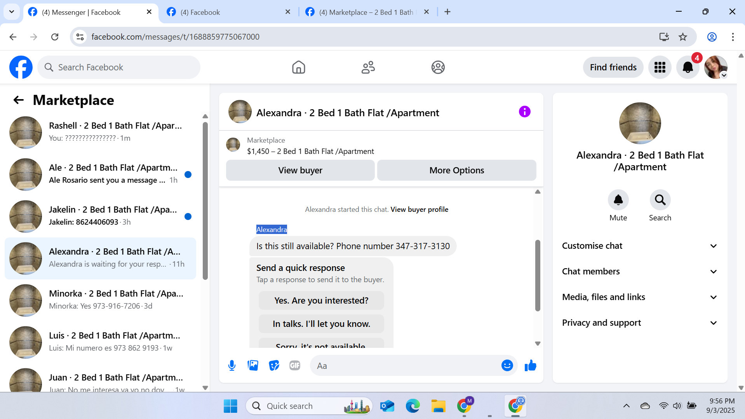Open the clock showing 9:56 PM

(721, 405)
